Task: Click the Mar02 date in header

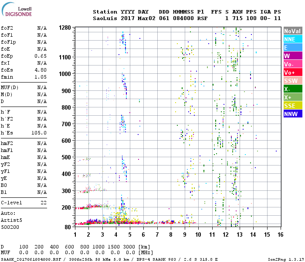Action: (x=146, y=18)
